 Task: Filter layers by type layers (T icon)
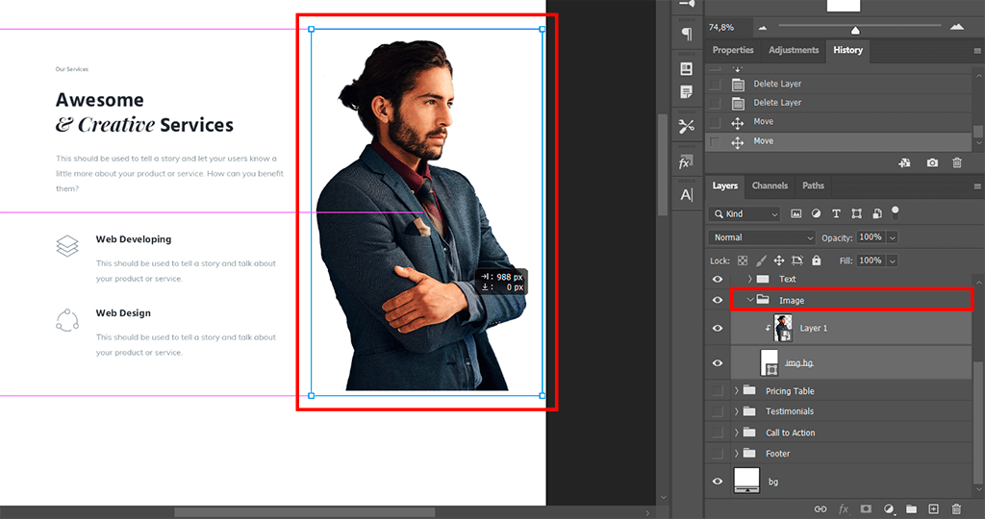pyautogui.click(x=836, y=213)
